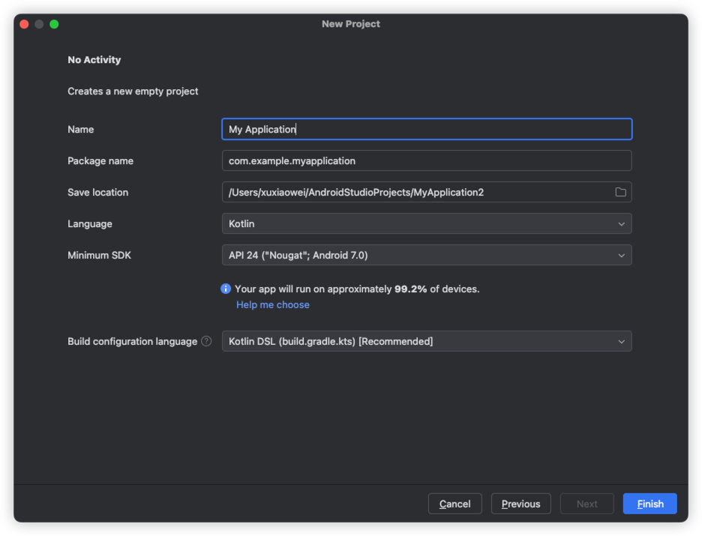This screenshot has width=702, height=536.
Task: Click into the Package name text field
Action: pyautogui.click(x=426, y=161)
